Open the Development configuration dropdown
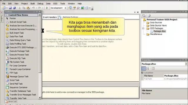 click(65, 8)
